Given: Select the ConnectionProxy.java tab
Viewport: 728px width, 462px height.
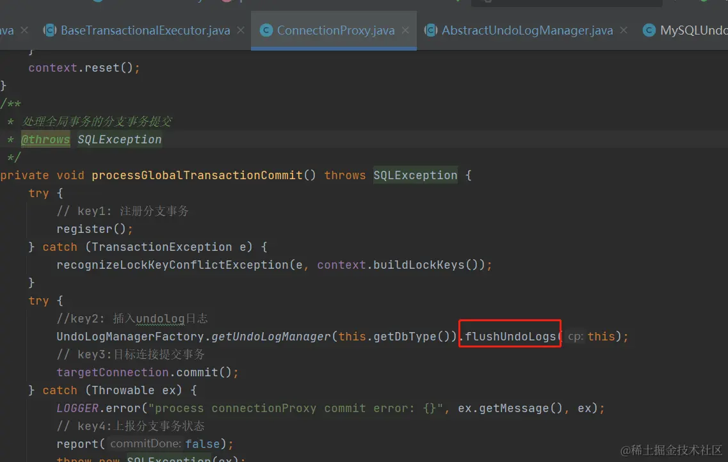Looking at the screenshot, I should 336,30.
